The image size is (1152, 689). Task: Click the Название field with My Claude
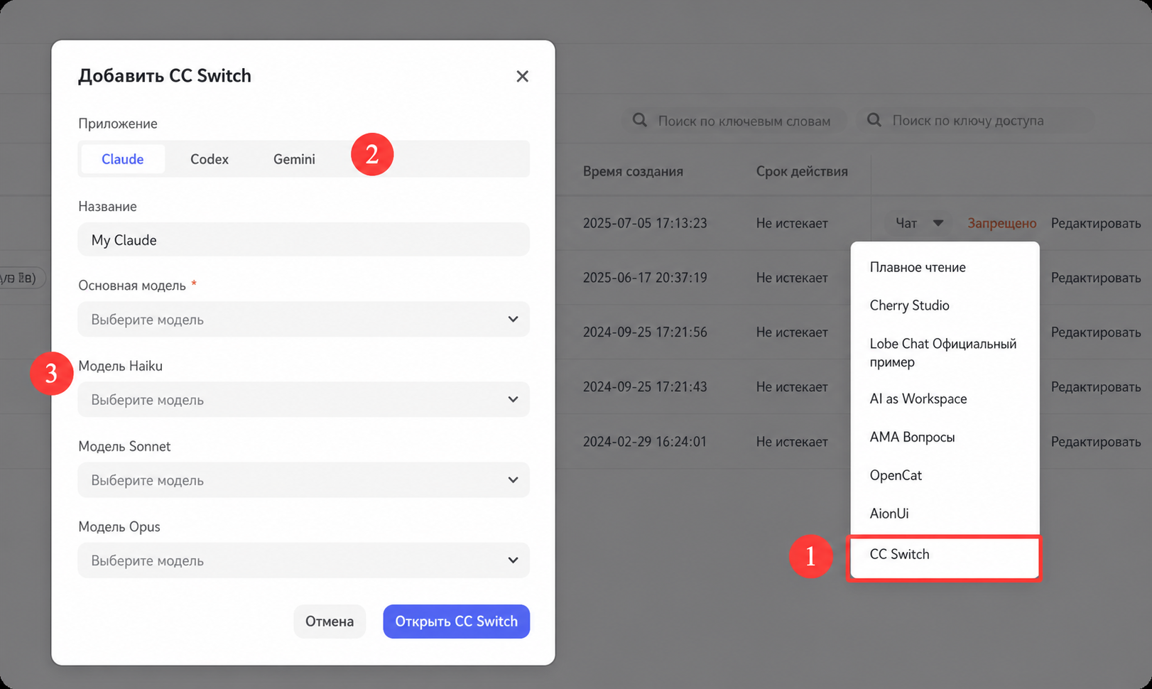click(x=304, y=239)
